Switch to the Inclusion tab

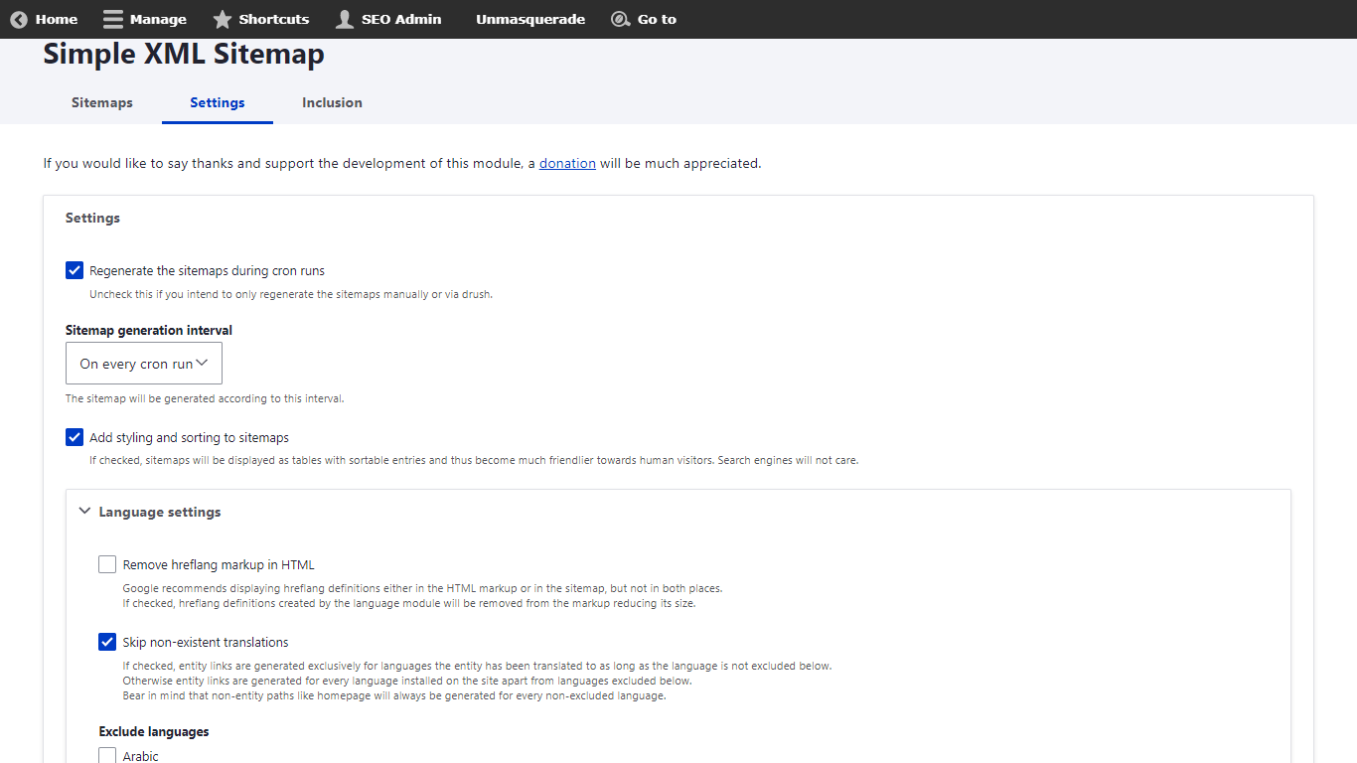[332, 102]
